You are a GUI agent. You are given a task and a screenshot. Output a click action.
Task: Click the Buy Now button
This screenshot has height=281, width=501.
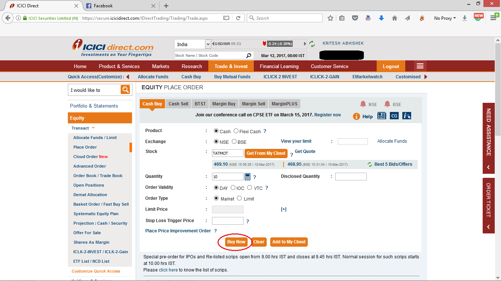[x=236, y=242]
